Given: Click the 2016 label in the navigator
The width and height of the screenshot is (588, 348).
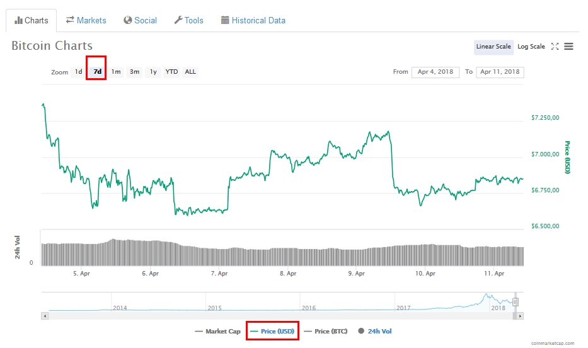Looking at the screenshot, I should [309, 308].
